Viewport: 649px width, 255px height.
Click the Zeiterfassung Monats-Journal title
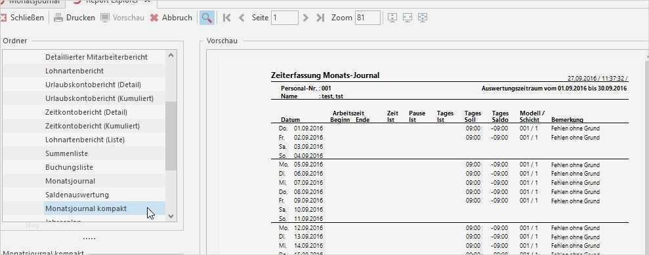pyautogui.click(x=325, y=75)
